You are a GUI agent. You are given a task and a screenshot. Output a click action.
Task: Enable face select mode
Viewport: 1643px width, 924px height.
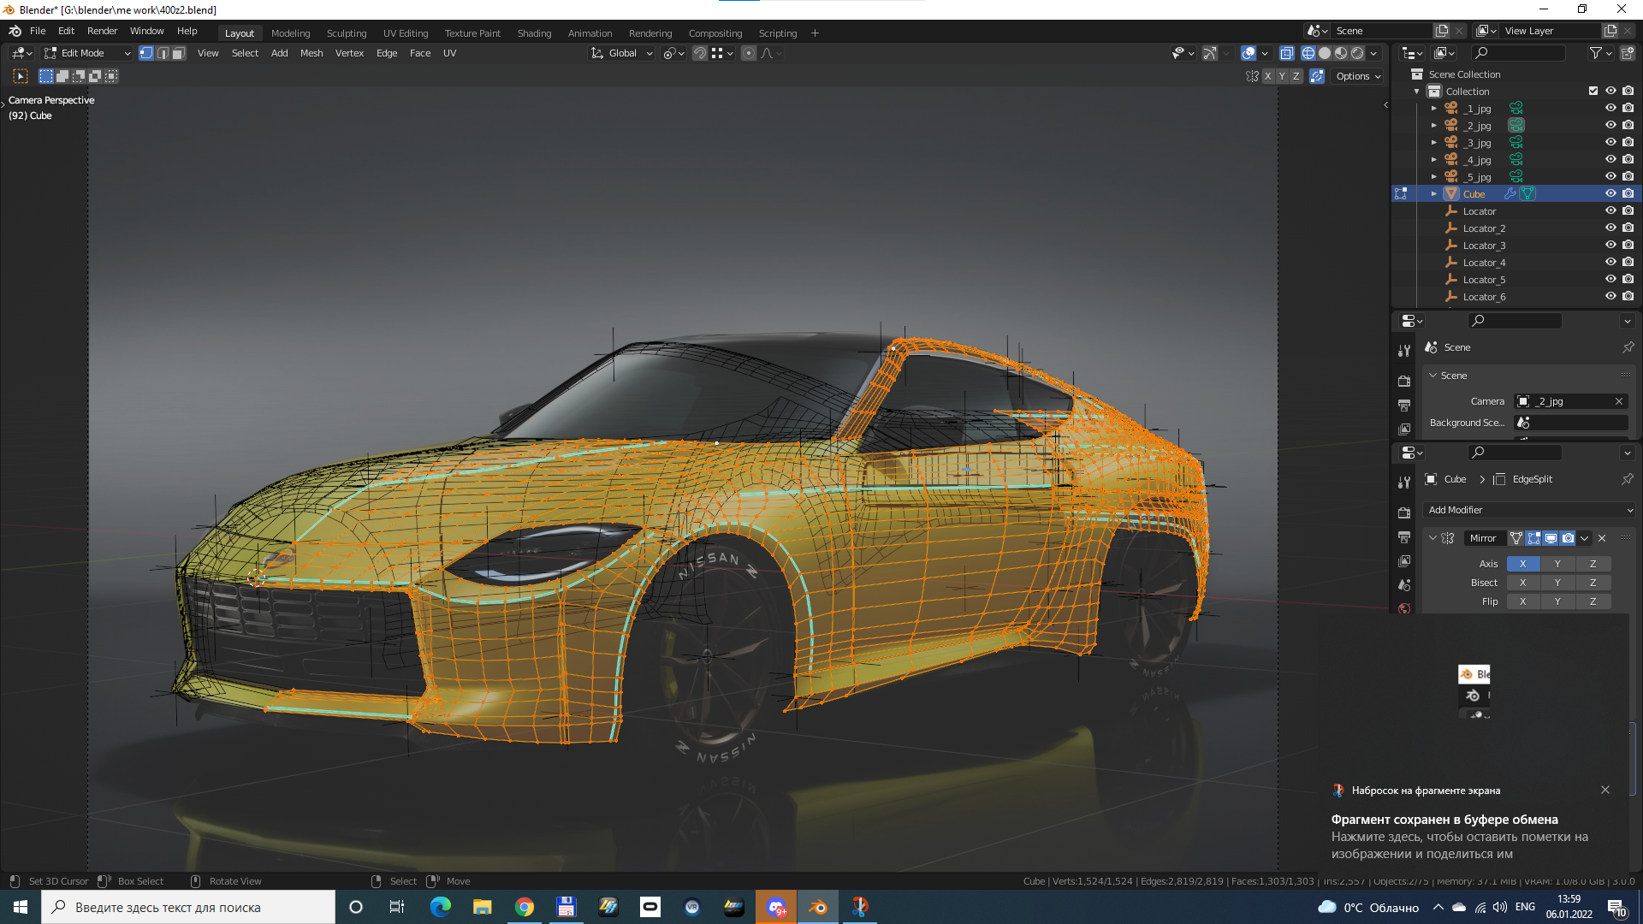click(x=178, y=53)
